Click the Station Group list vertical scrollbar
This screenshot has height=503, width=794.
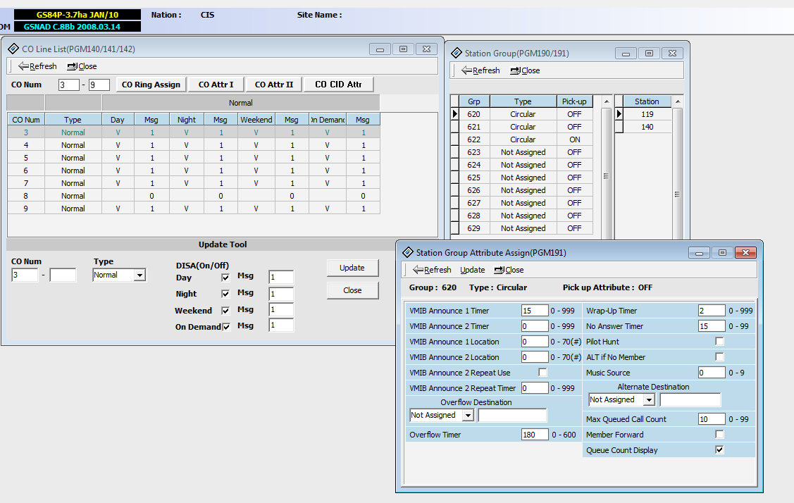pyautogui.click(x=605, y=176)
